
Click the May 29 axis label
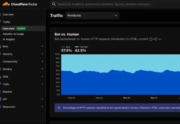(99, 98)
